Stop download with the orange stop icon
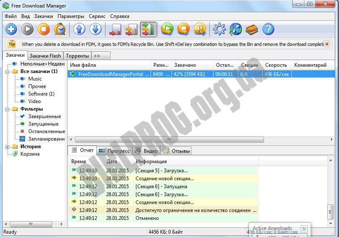Viewport: 339px width, 237px height. (x=43, y=29)
